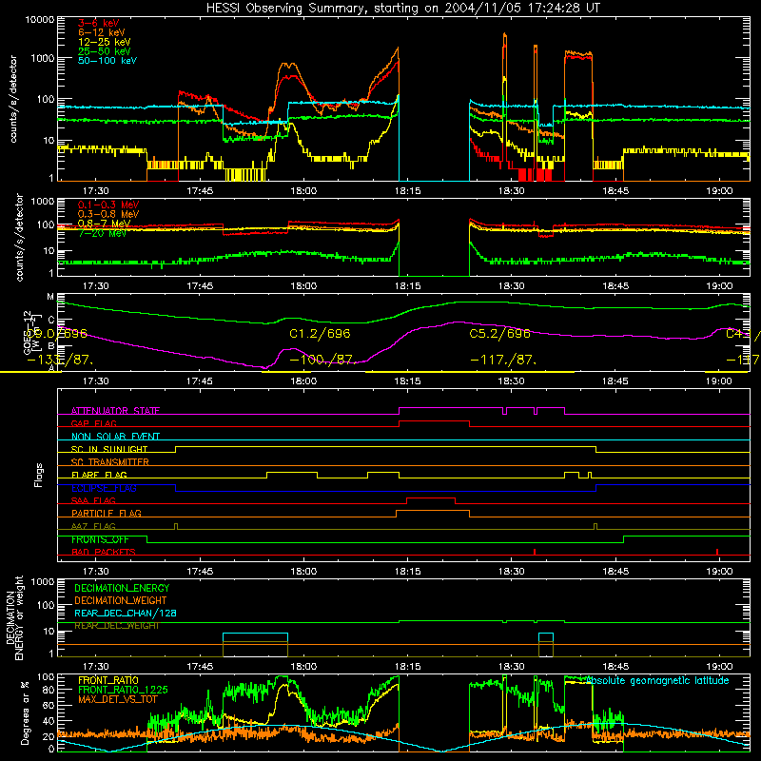The width and height of the screenshot is (761, 761).
Task: Select the ATTENUATOR_STATE flag label
Action: [x=115, y=411]
